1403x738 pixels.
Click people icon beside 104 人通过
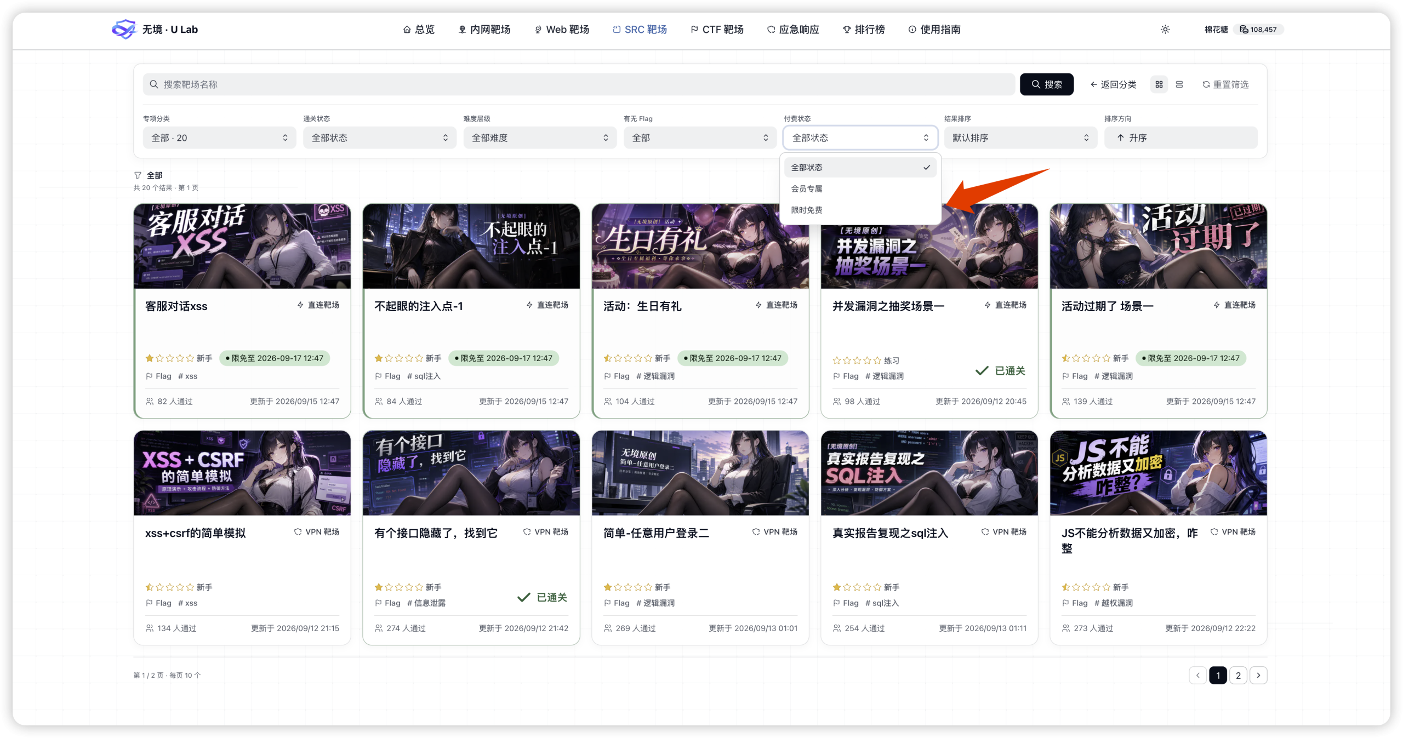[607, 402]
